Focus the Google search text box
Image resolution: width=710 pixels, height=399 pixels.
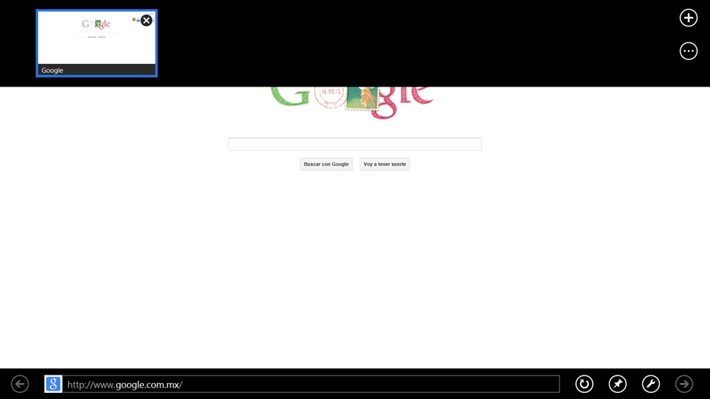[x=355, y=144]
